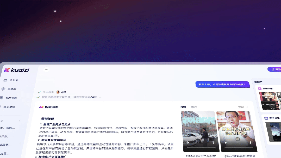Switch to the 图片 tab

tap(194, 107)
